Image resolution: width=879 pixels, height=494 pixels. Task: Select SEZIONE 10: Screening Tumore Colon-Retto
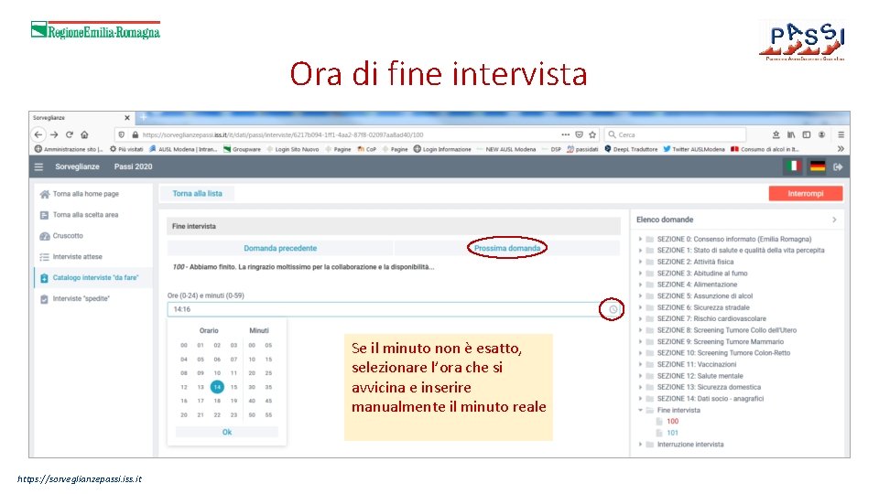723,353
